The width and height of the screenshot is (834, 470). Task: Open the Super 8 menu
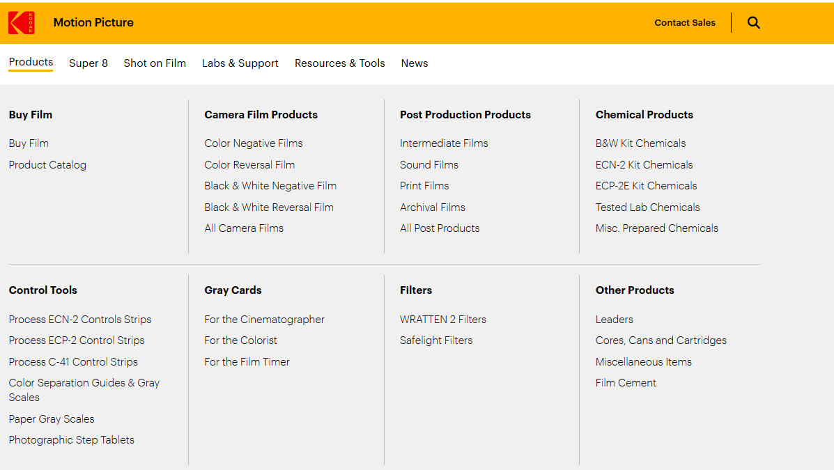88,63
